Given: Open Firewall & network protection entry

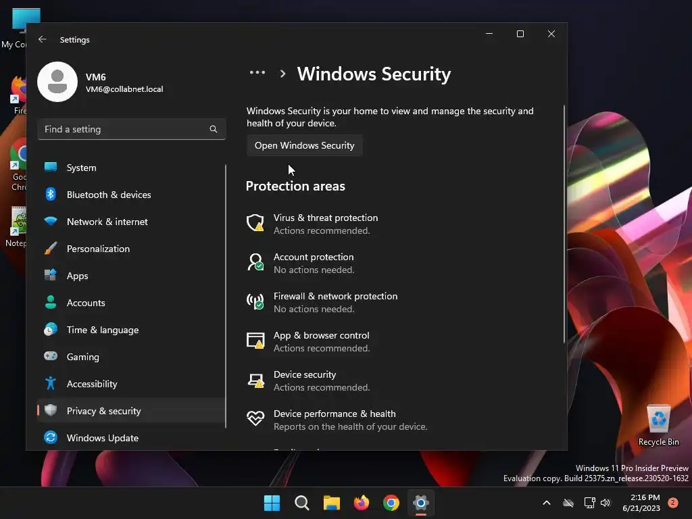Looking at the screenshot, I should [322, 302].
